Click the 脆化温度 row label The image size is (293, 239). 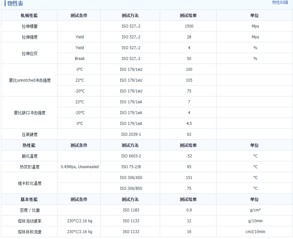click(30, 156)
